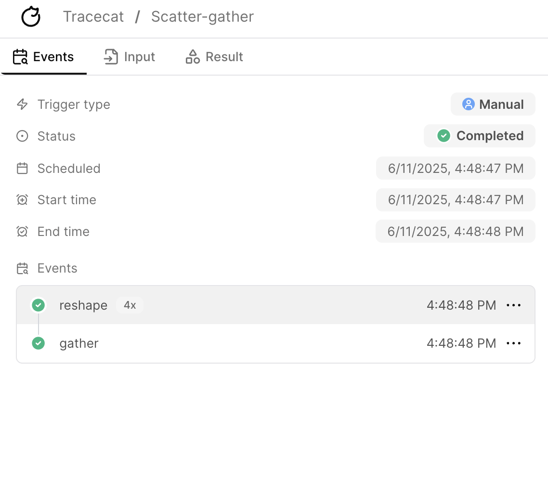The image size is (548, 497).
Task: Click the 4x count badge on reshape
Action: click(130, 305)
